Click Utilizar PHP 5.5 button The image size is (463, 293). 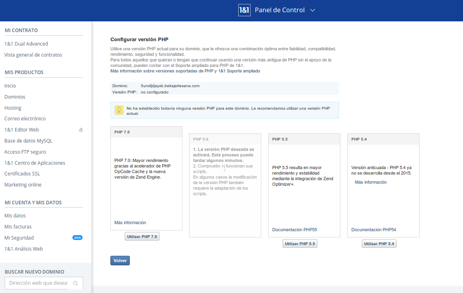pyautogui.click(x=300, y=244)
